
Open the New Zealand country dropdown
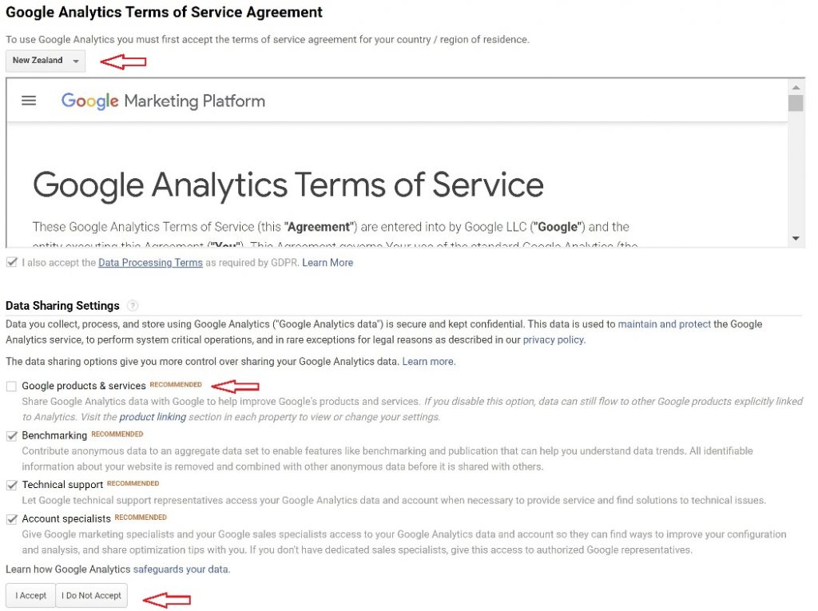coord(46,61)
